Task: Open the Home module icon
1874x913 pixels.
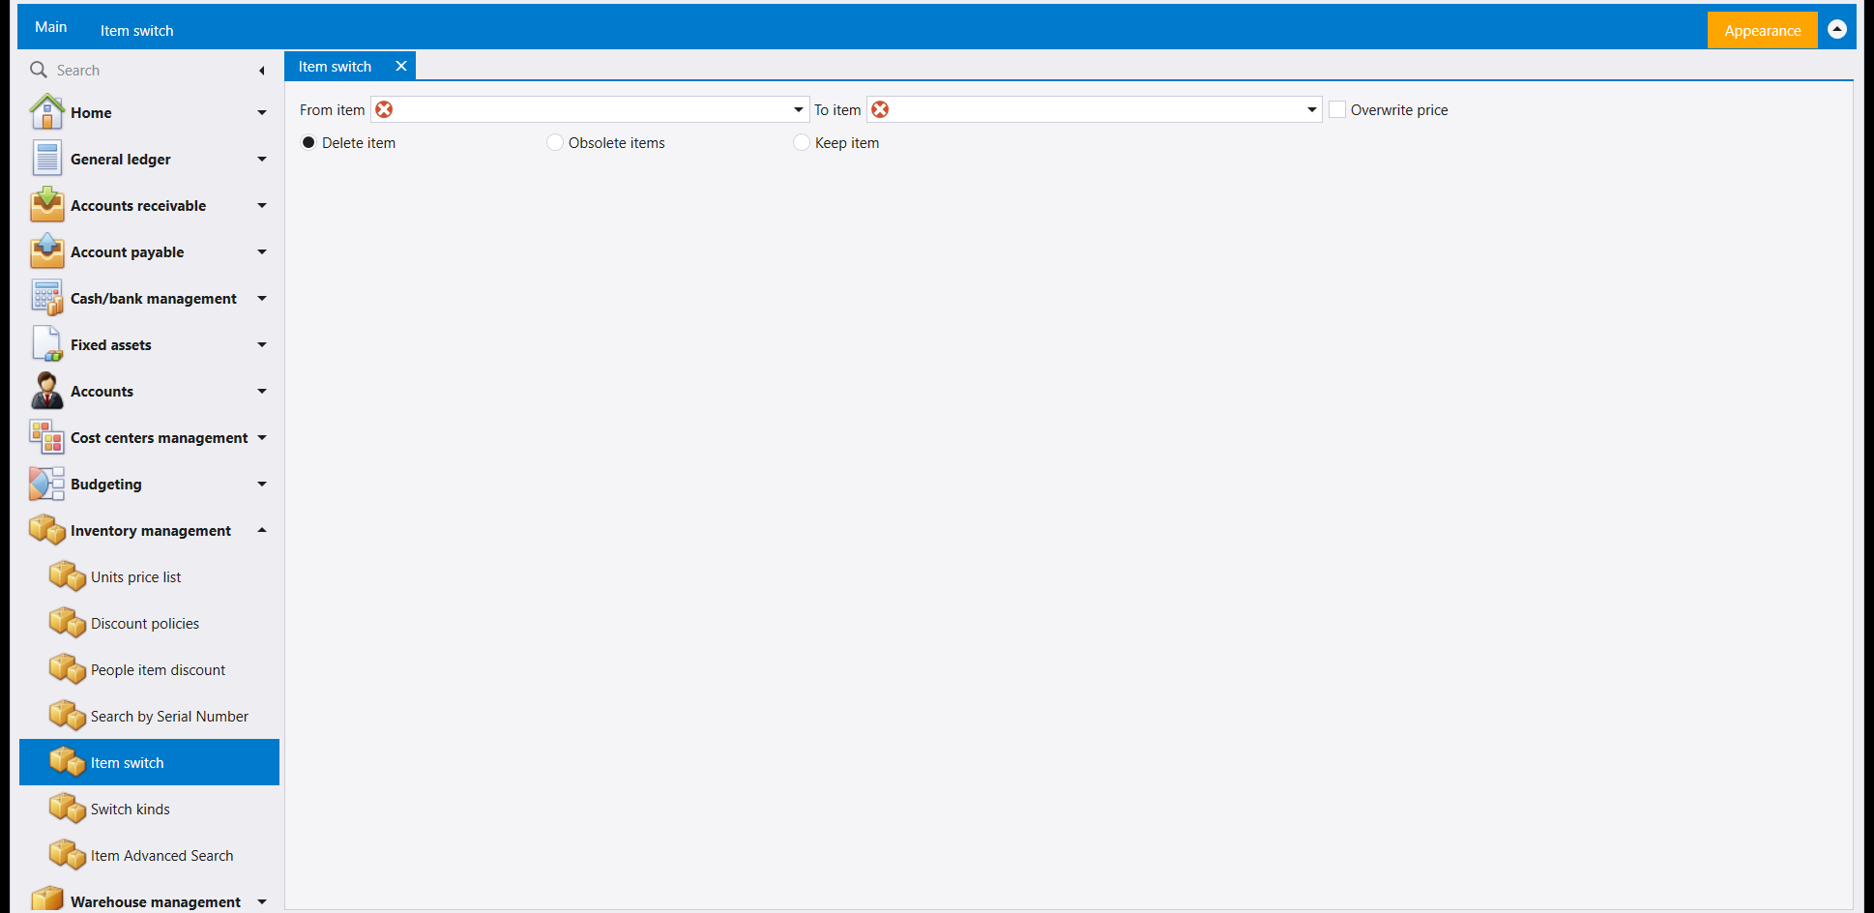Action: tap(46, 112)
